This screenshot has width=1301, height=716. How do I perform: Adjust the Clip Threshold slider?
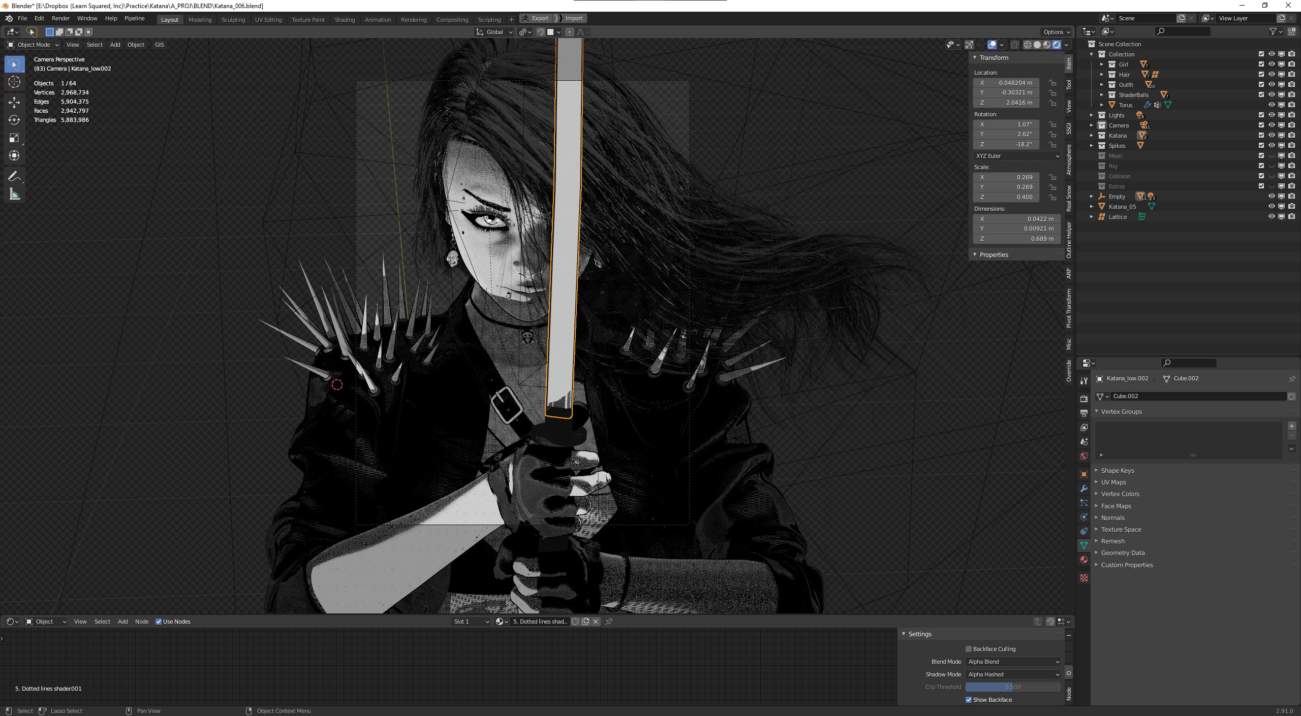[1013, 687]
